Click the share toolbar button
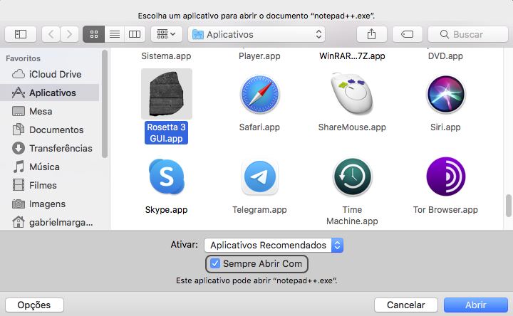 (x=372, y=34)
